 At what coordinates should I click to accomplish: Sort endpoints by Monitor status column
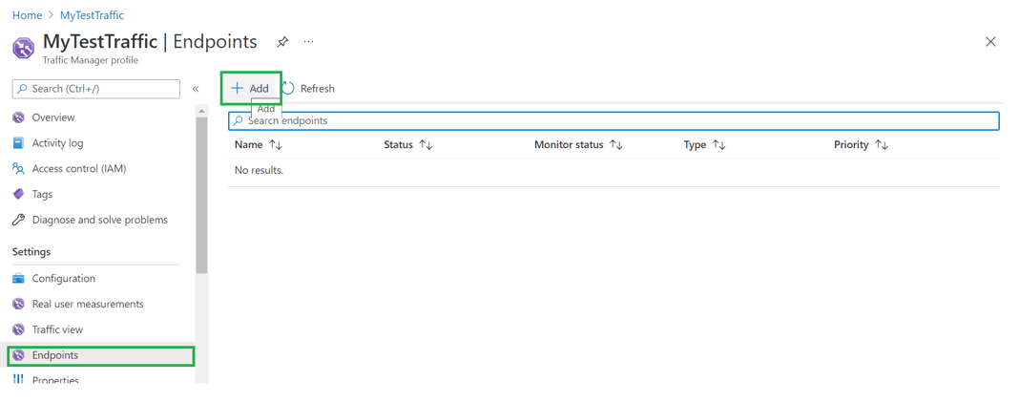[578, 145]
